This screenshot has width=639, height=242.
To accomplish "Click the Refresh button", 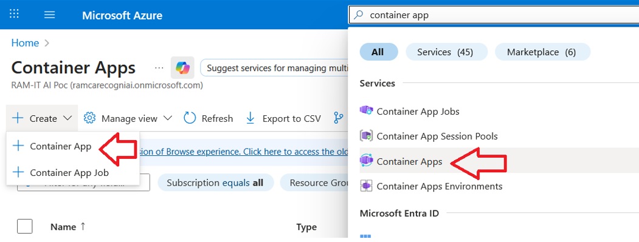I will pos(209,118).
